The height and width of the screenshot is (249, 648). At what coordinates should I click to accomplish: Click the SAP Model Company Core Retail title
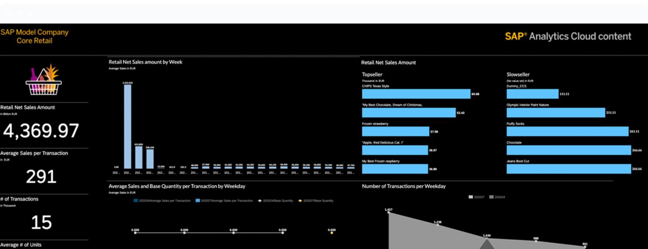click(34, 36)
